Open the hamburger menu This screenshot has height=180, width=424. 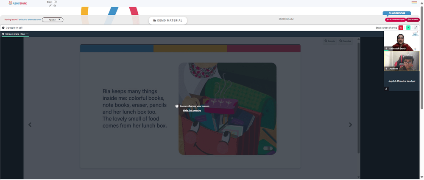(x=414, y=3)
